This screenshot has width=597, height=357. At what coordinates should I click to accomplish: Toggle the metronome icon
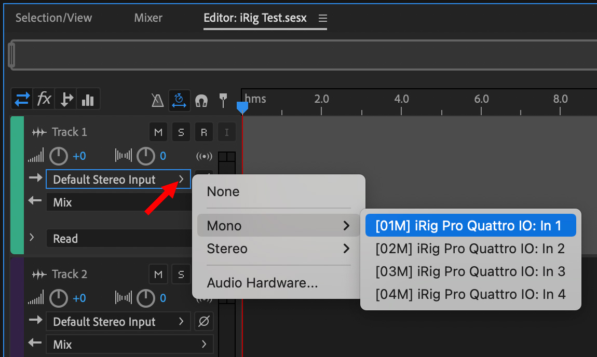157,100
